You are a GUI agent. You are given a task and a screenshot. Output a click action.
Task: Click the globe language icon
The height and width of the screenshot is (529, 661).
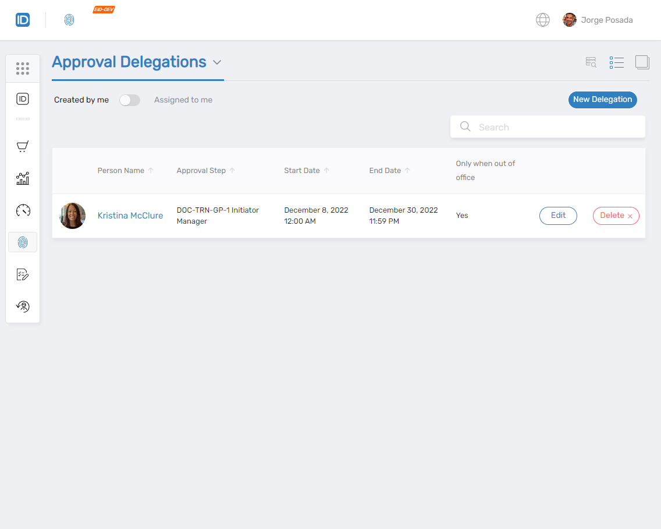pyautogui.click(x=542, y=20)
